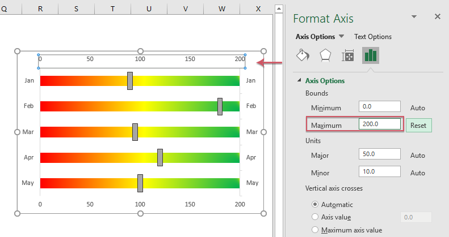This screenshot has height=237, width=449.
Task: Select column header V
Action: tap(185, 9)
